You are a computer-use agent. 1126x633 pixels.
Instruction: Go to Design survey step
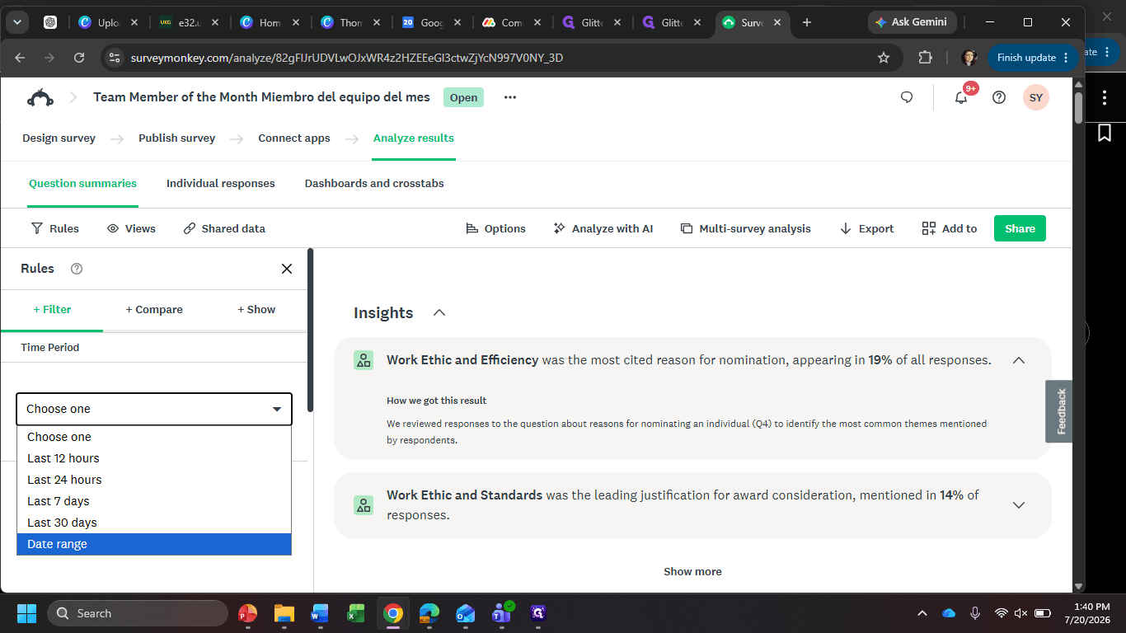point(59,138)
